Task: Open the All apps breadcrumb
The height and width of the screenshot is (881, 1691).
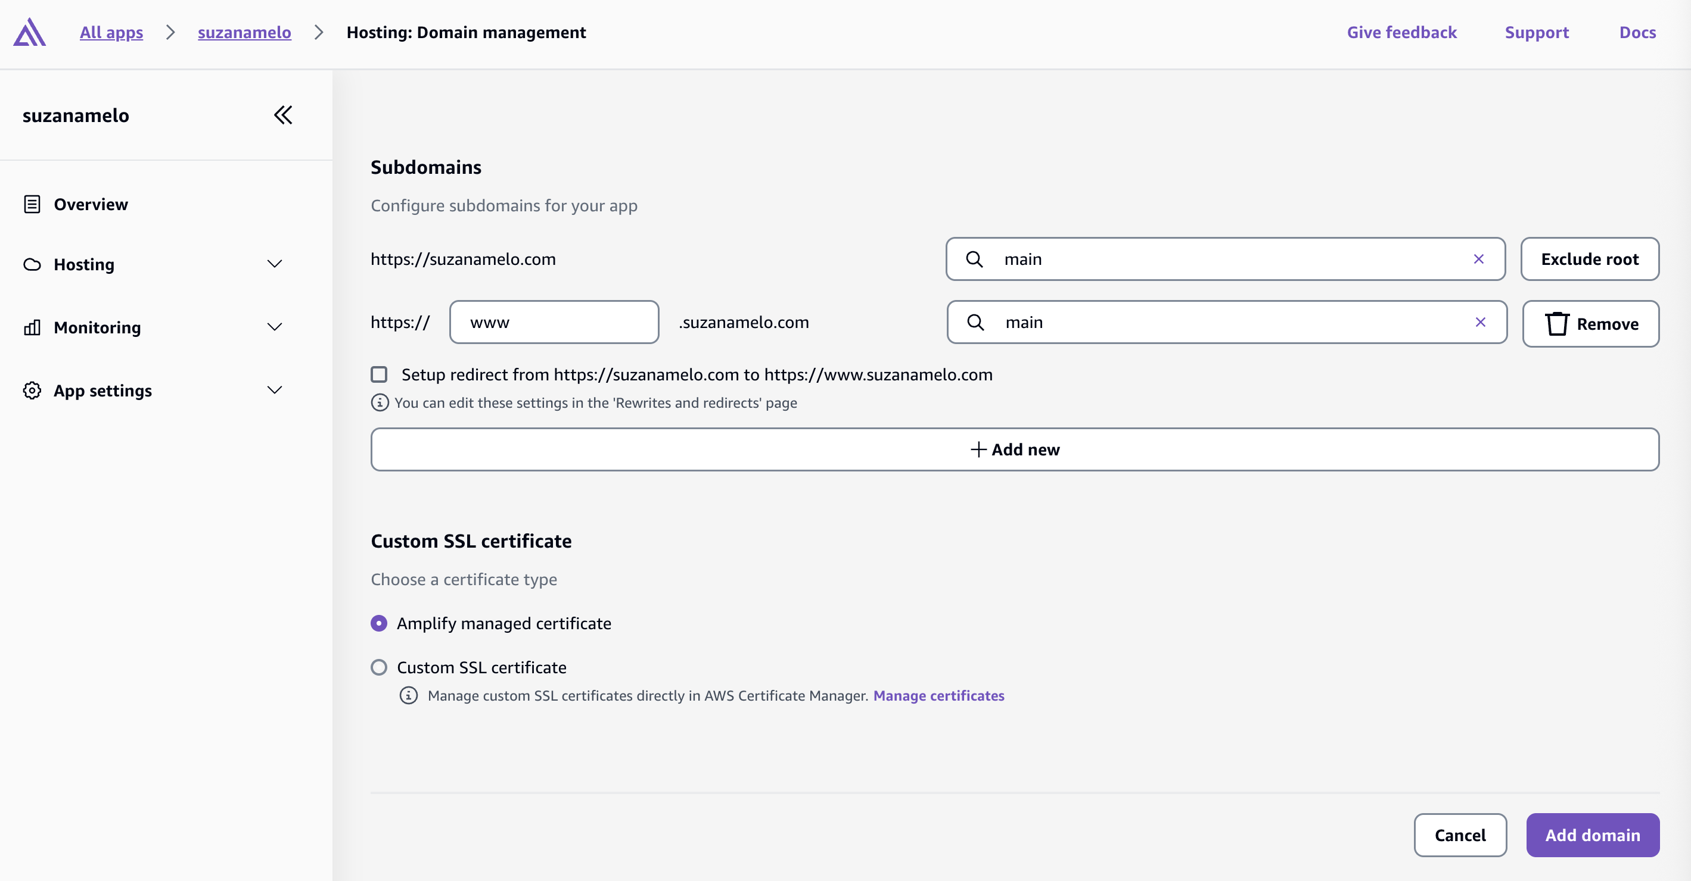Action: tap(111, 32)
